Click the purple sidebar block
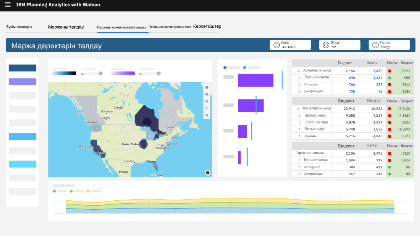This screenshot has height=236, width=420. tap(22, 82)
